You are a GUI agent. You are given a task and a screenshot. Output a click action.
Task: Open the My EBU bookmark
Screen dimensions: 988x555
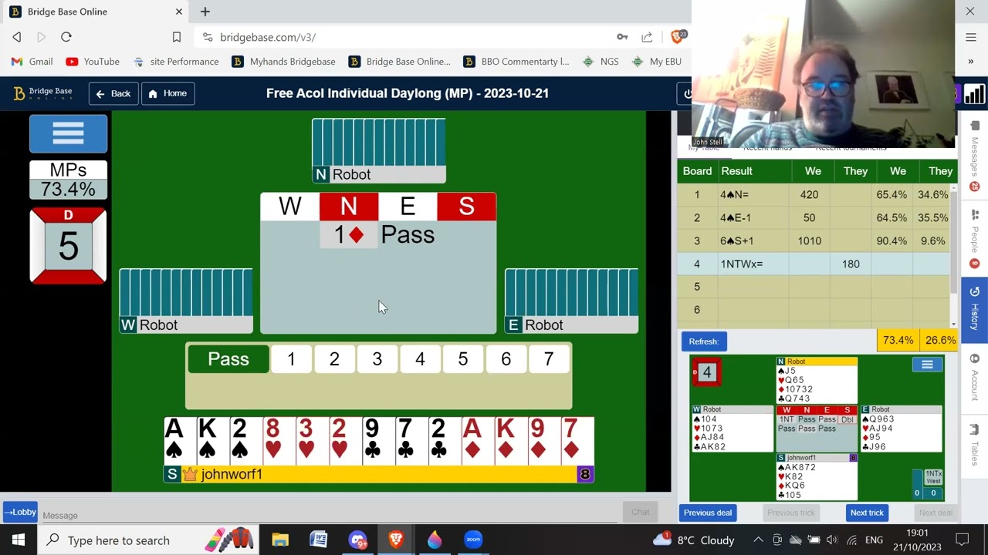pyautogui.click(x=656, y=62)
